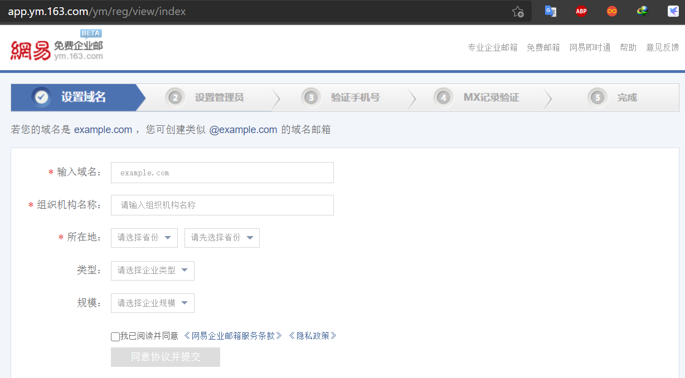
Task: Open the 帮助 menu item
Action: pos(628,47)
